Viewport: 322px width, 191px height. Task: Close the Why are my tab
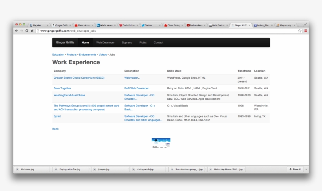294,25
